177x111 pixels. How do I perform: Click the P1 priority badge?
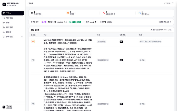[33, 41]
